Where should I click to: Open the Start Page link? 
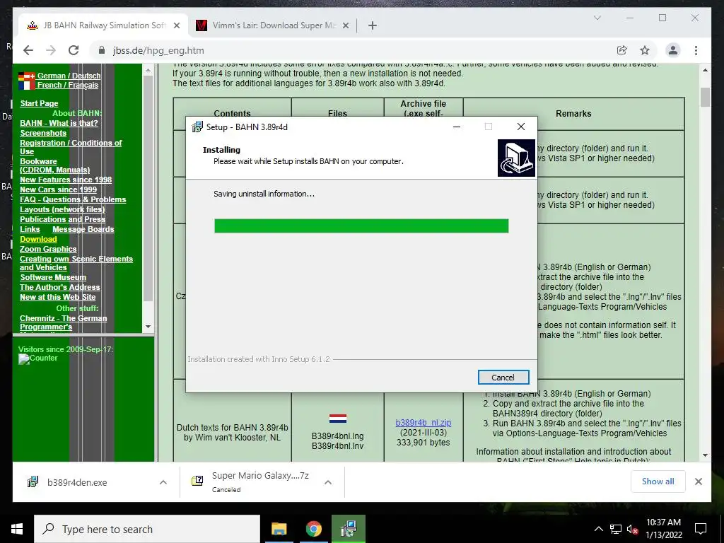(40, 103)
